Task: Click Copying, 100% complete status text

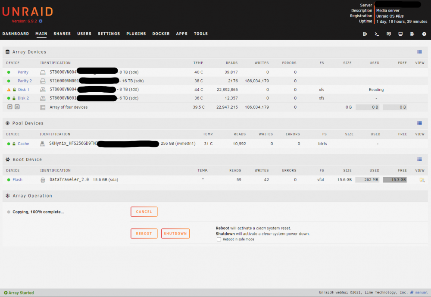Action: (x=38, y=212)
